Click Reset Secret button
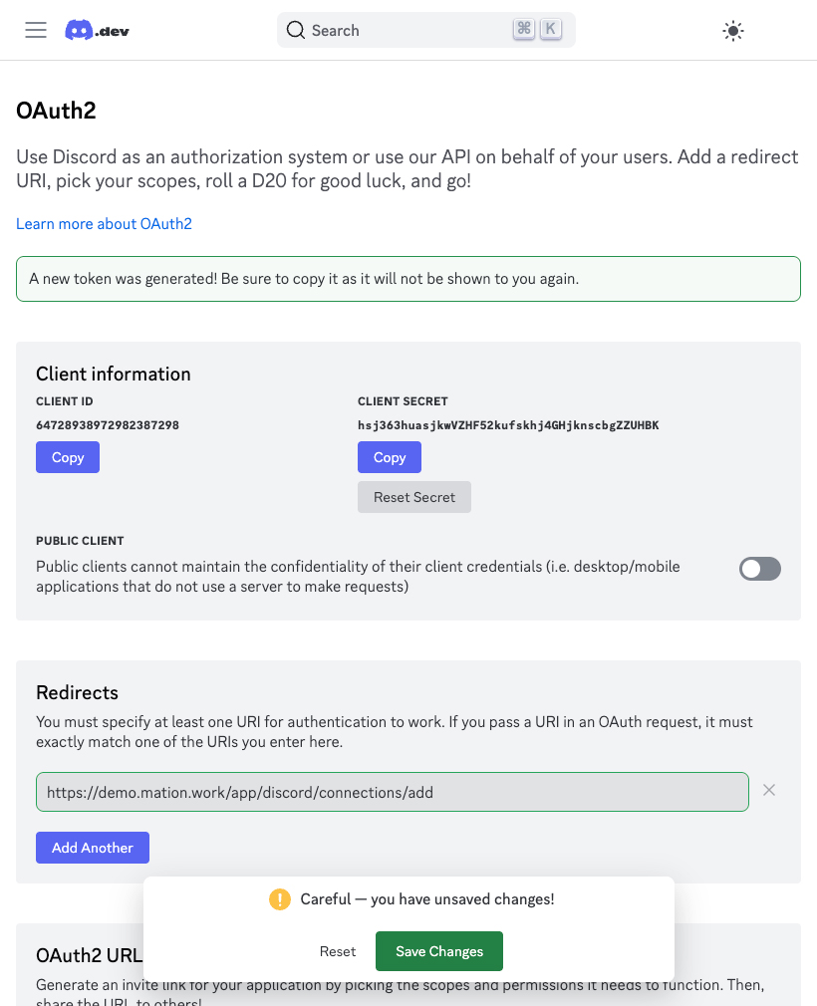The image size is (817, 1006). [x=413, y=497]
